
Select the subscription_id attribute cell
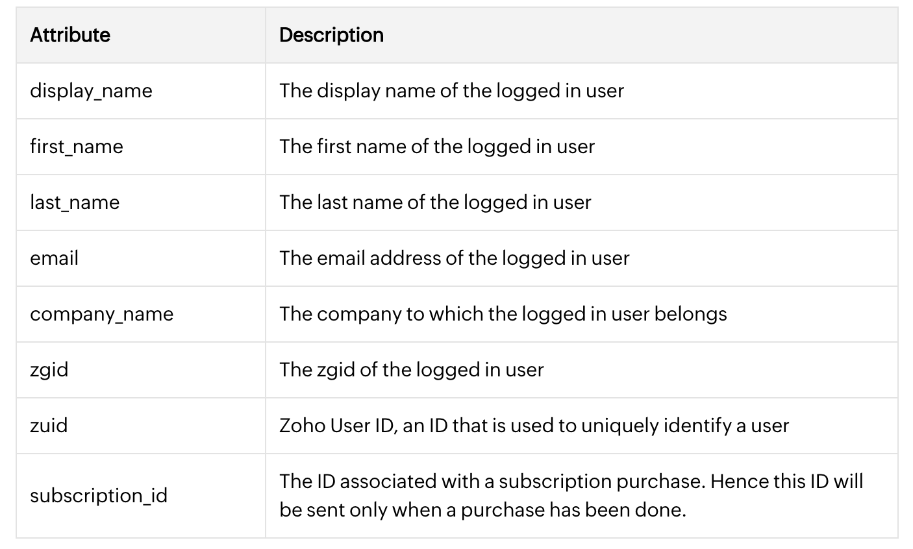click(x=99, y=496)
